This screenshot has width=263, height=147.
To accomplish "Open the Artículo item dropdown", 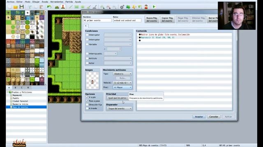I will click(x=118, y=58).
